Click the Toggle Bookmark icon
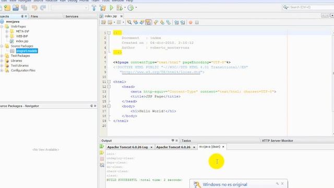 169,22
